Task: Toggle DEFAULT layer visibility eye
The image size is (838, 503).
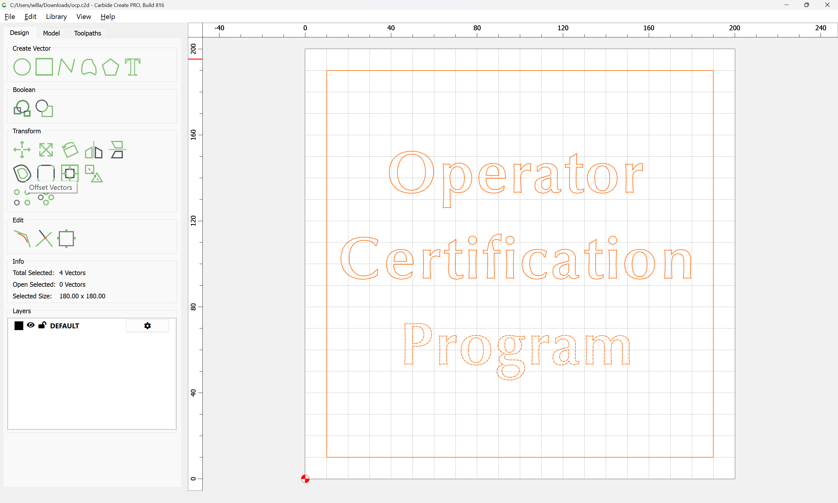Action: pos(31,325)
